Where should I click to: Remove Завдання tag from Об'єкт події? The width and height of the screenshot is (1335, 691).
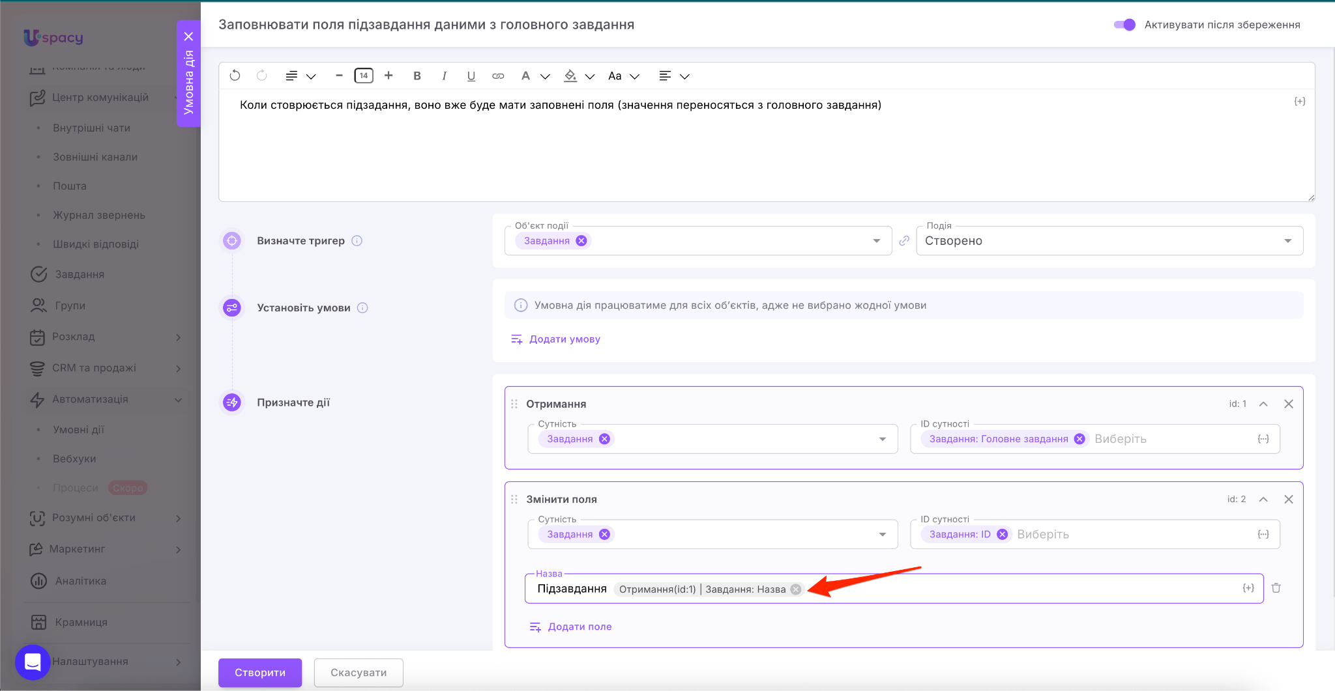coord(581,241)
